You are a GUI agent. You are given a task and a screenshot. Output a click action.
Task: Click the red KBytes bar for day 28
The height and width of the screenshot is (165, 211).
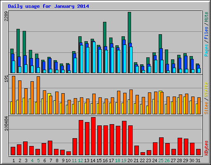pyautogui.click(x=180, y=146)
